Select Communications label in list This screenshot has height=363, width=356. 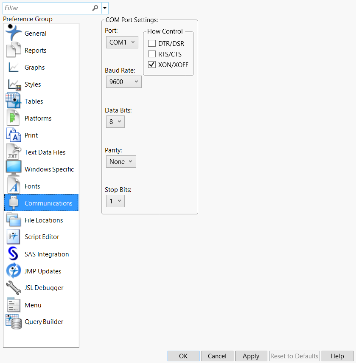click(x=48, y=203)
